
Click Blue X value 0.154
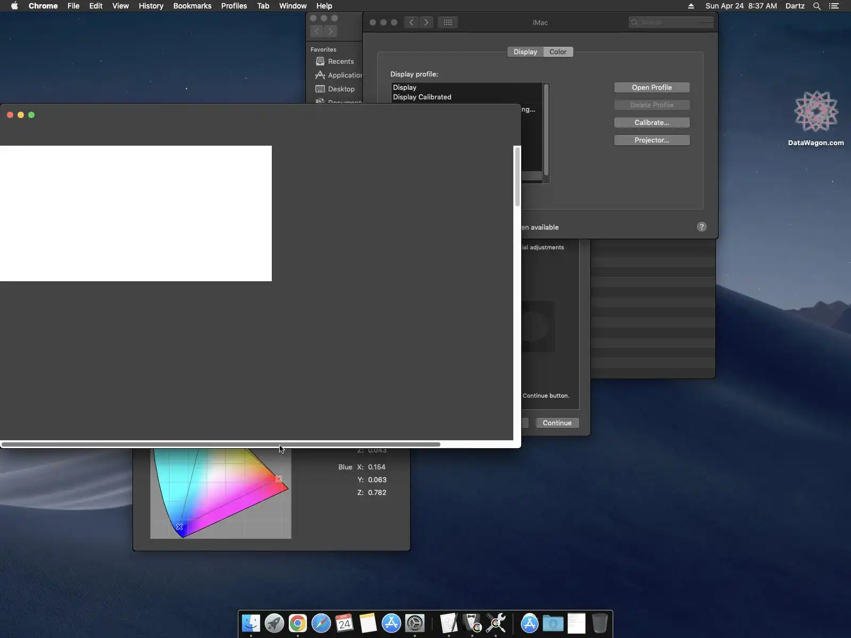pos(377,467)
